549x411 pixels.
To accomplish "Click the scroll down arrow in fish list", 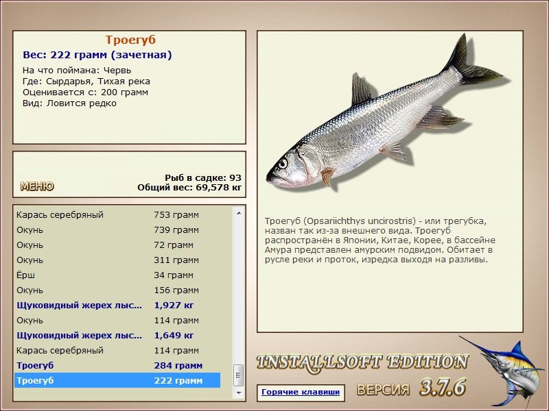I will 239,393.
